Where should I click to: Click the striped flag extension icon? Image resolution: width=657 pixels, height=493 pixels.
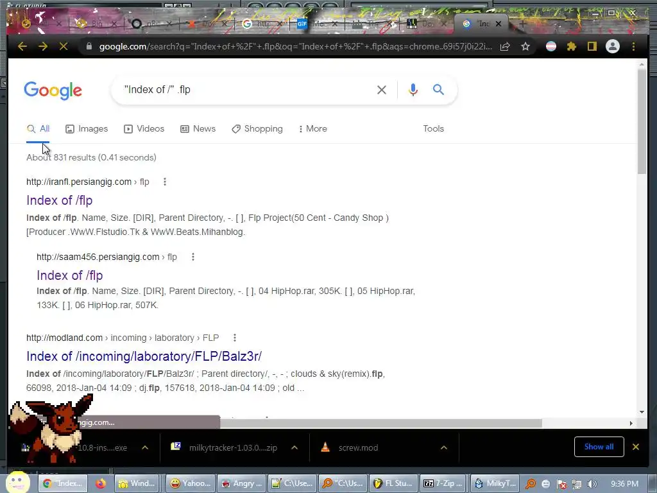pos(551,46)
